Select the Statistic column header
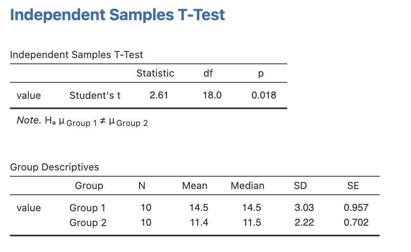The width and height of the screenshot is (411, 252). click(155, 73)
